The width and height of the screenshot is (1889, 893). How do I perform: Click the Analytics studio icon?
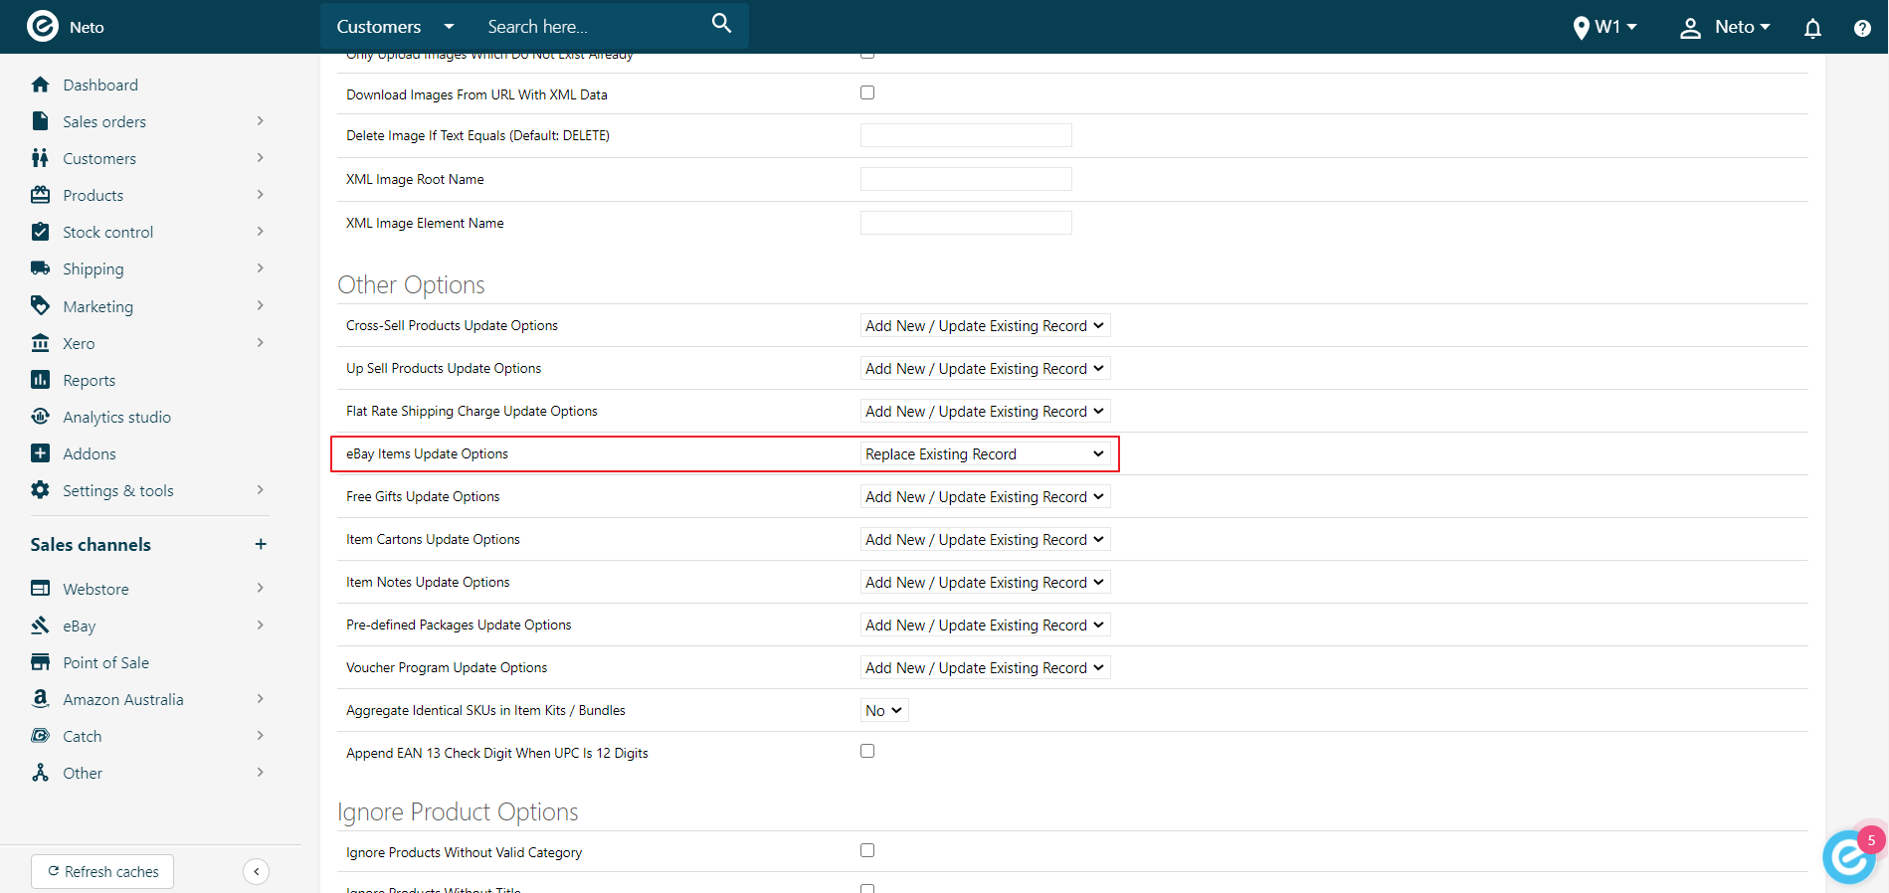point(40,417)
